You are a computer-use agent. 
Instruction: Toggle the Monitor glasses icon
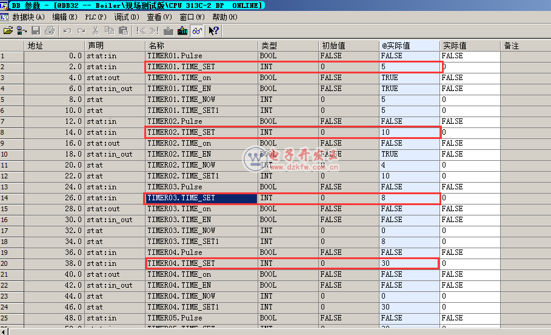click(197, 30)
